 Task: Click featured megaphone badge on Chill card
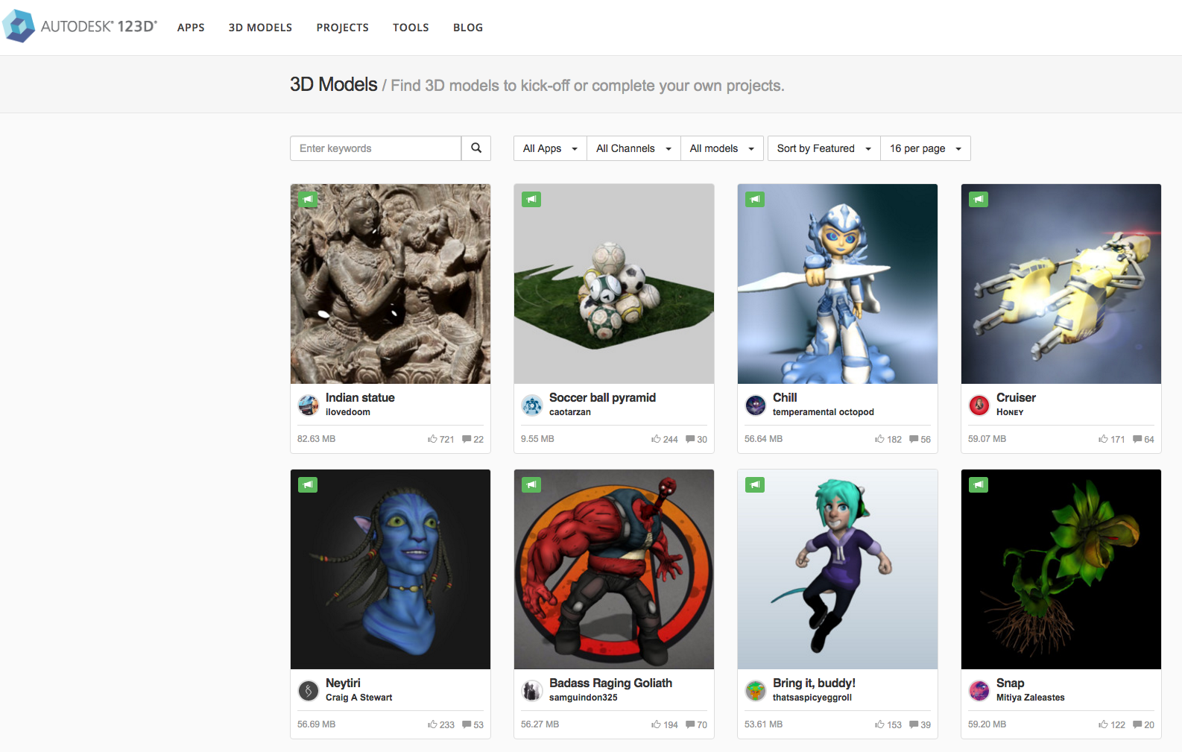pyautogui.click(x=755, y=199)
